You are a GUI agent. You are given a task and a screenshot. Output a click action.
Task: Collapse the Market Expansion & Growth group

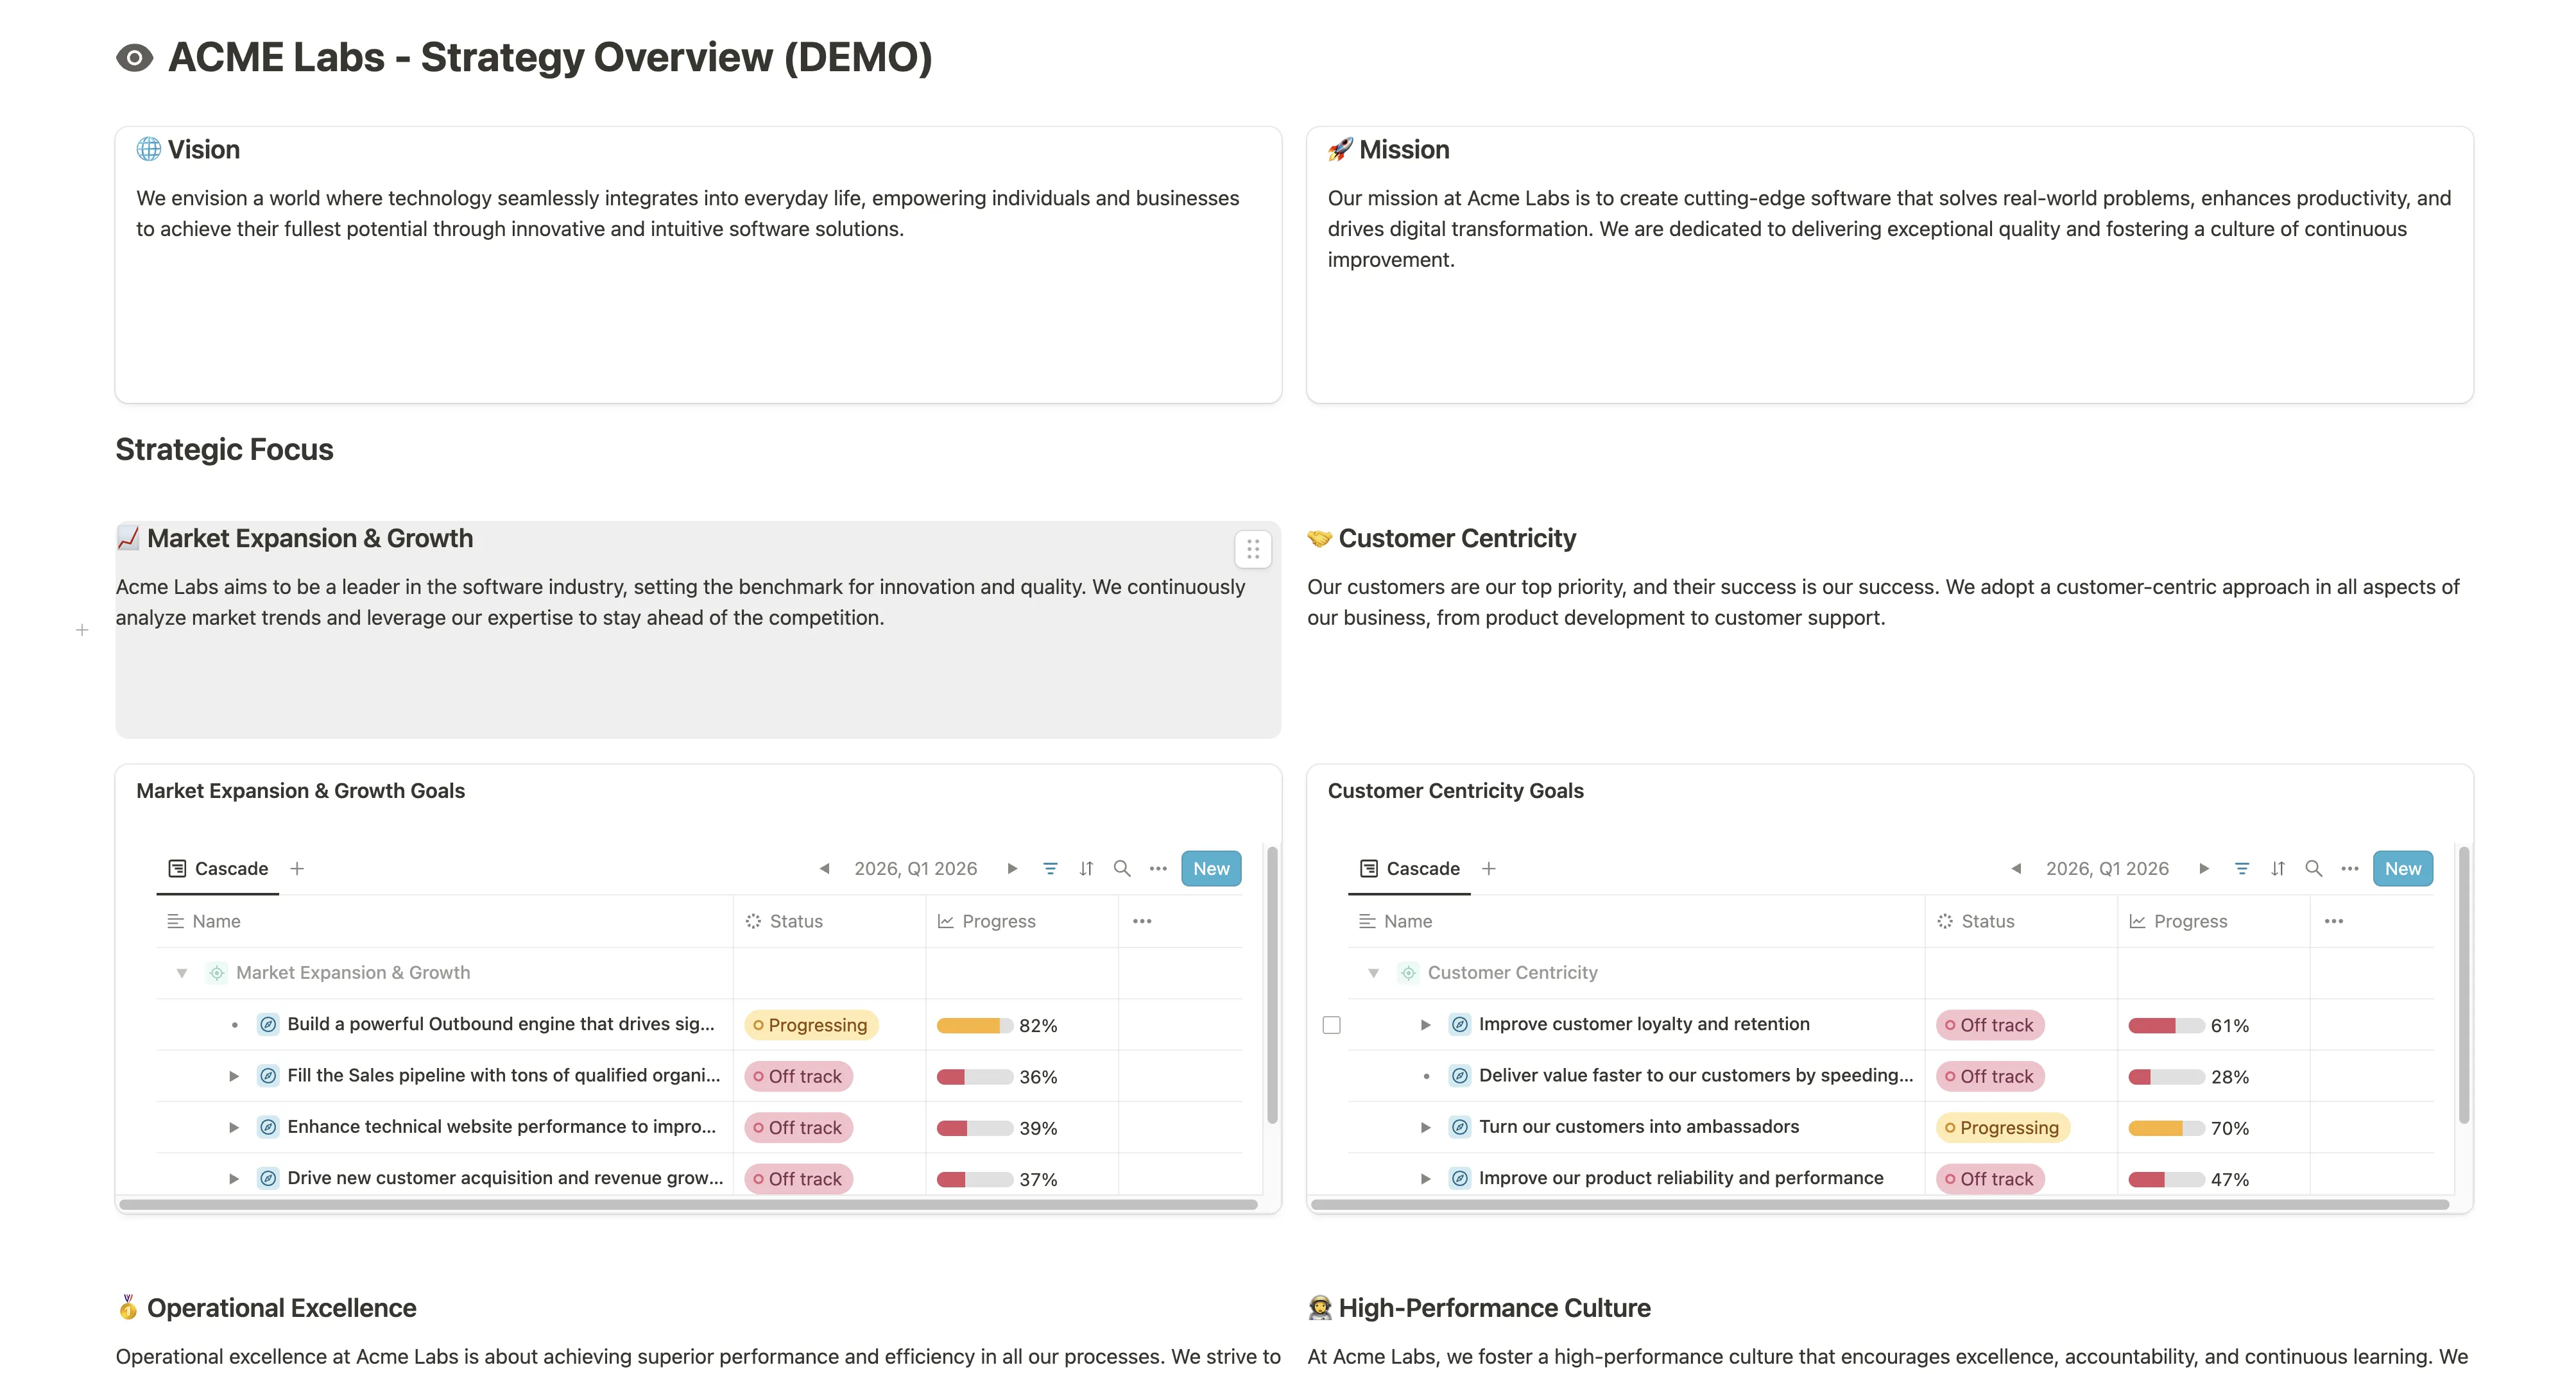pos(182,972)
